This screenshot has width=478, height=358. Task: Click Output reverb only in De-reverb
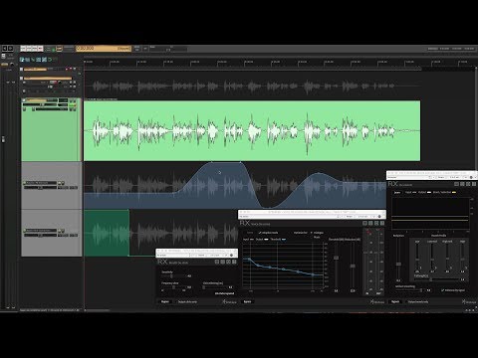[418, 301]
